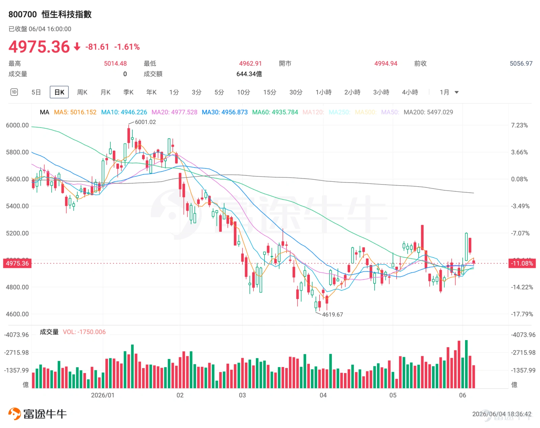The image size is (540, 428).
Task: Enable the faded MA50 indicator
Action: pyautogui.click(x=390, y=112)
